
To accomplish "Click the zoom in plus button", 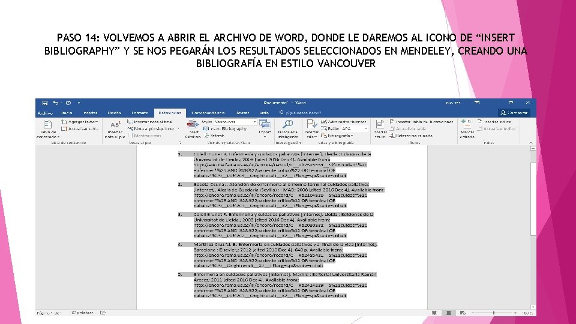I will coord(515,313).
